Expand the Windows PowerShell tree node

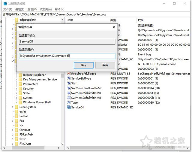[16, 102]
